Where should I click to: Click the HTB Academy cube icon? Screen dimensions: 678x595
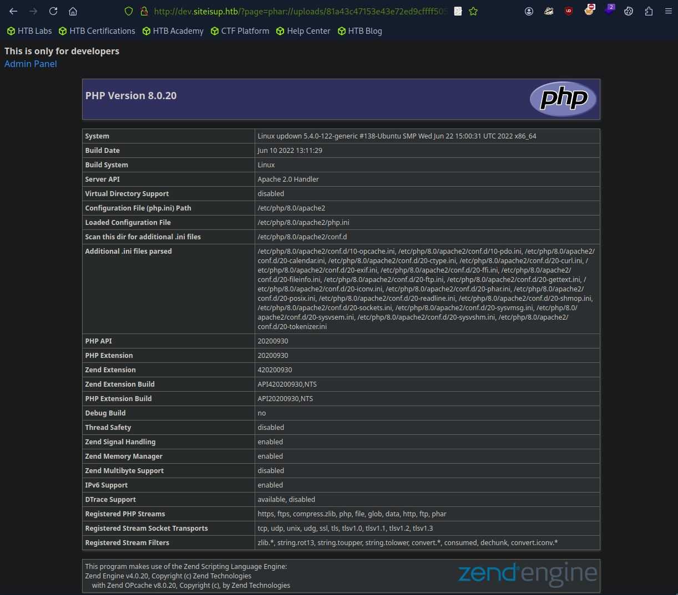point(146,31)
